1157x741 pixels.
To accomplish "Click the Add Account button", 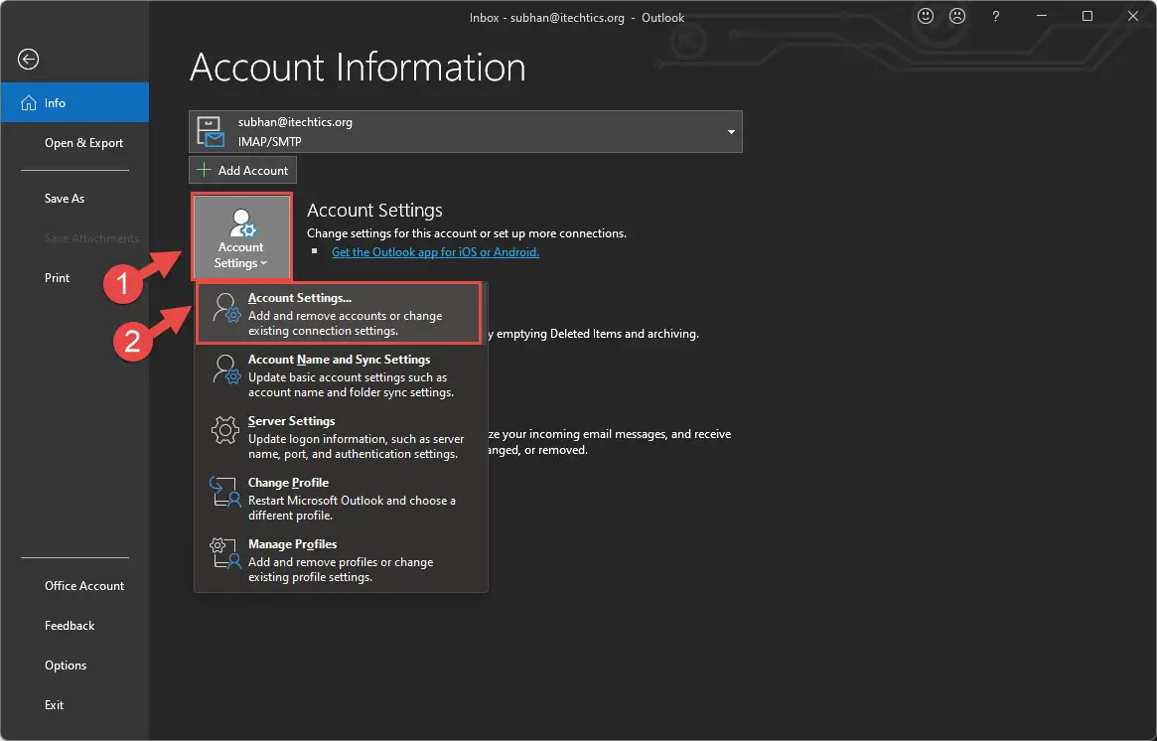I will click(242, 171).
